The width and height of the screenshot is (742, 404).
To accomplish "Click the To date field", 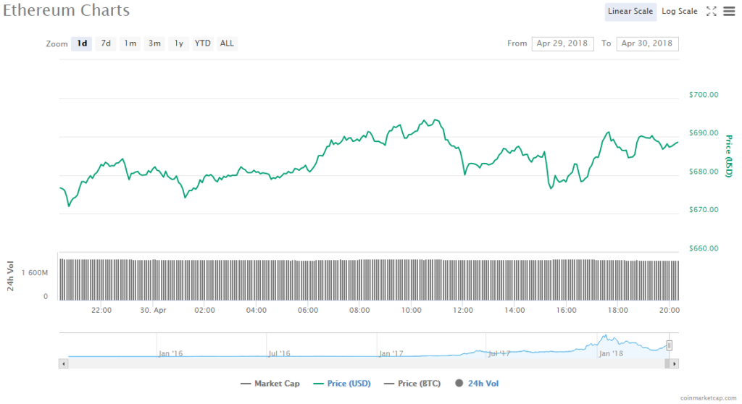I will click(x=647, y=43).
